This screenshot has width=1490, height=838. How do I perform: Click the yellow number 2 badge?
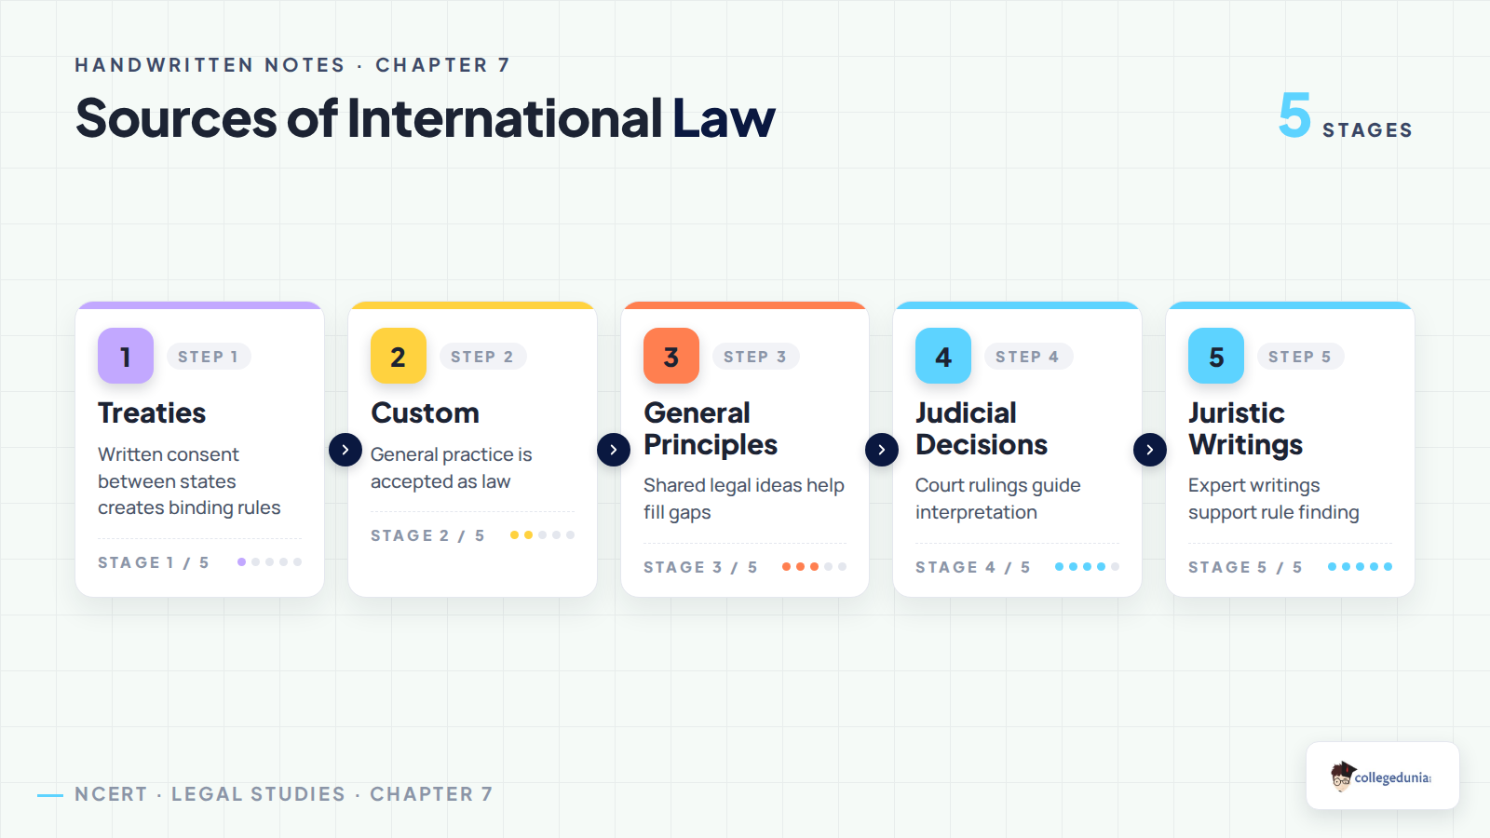tap(399, 356)
